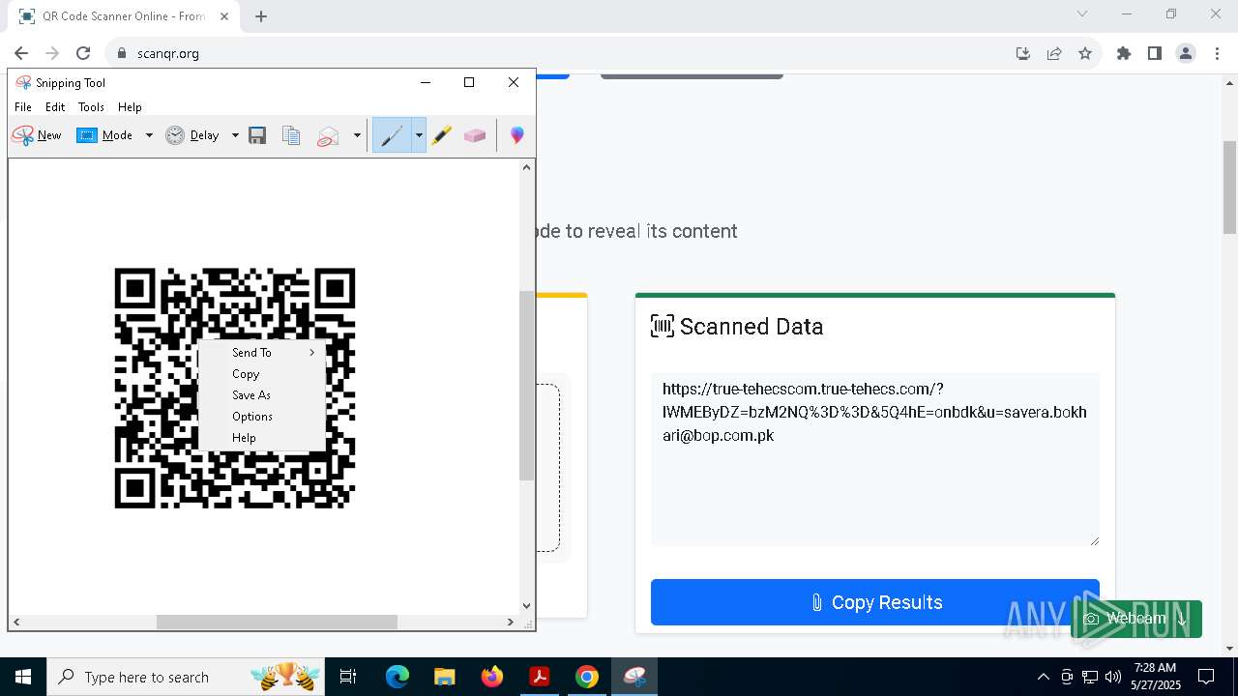
Task: Click the Delay clock button
Action: point(192,135)
